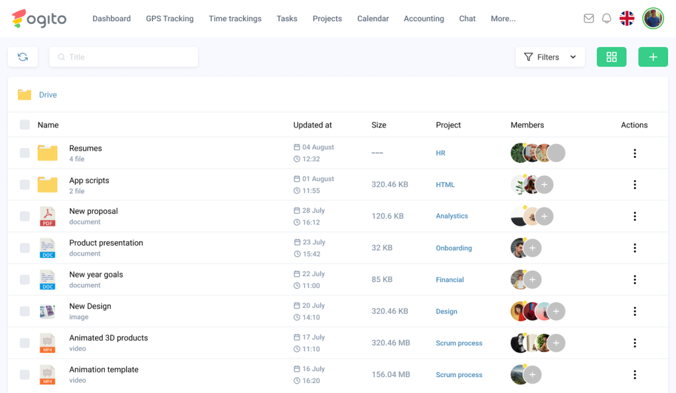The width and height of the screenshot is (676, 393).
Task: Open the Onboarding project link
Action: click(x=454, y=248)
